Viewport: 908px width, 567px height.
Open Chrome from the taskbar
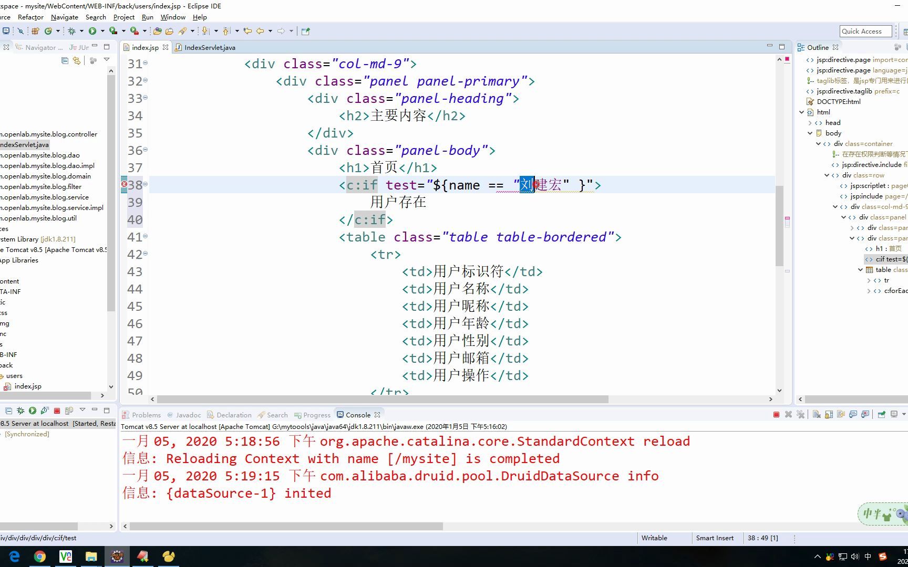pos(40,556)
